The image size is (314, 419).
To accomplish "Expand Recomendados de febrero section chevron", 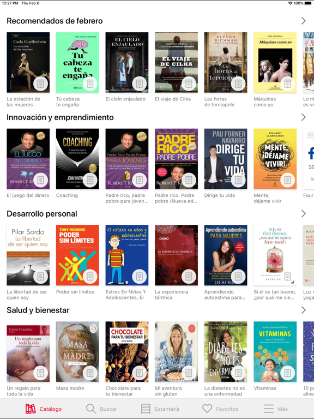I will (x=303, y=21).
